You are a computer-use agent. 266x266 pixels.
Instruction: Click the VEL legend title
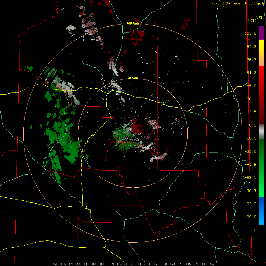[x=260, y=18]
